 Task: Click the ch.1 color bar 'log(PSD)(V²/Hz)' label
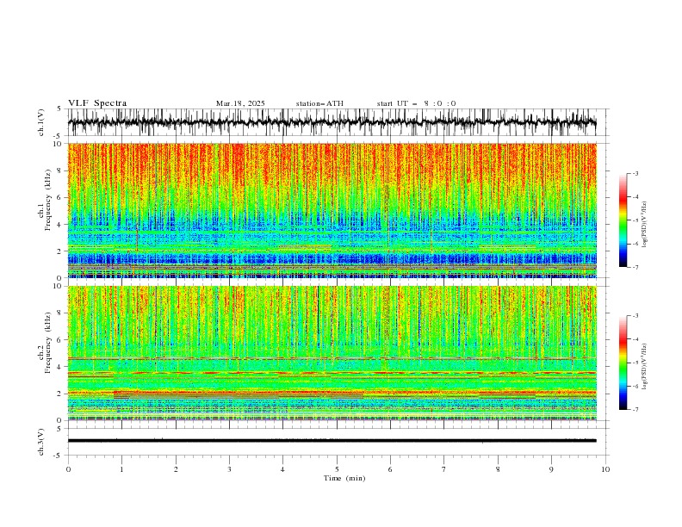(645, 225)
